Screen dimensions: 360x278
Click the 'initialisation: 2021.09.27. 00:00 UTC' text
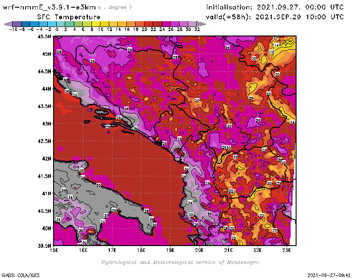tap(275, 7)
